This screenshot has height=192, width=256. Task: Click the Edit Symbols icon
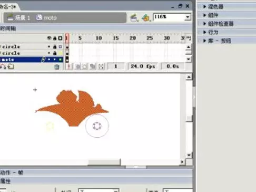(x=146, y=18)
